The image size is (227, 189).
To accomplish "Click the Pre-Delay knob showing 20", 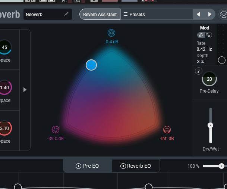I will 209,79.
